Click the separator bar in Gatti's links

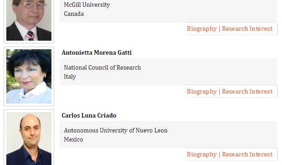click(x=219, y=92)
